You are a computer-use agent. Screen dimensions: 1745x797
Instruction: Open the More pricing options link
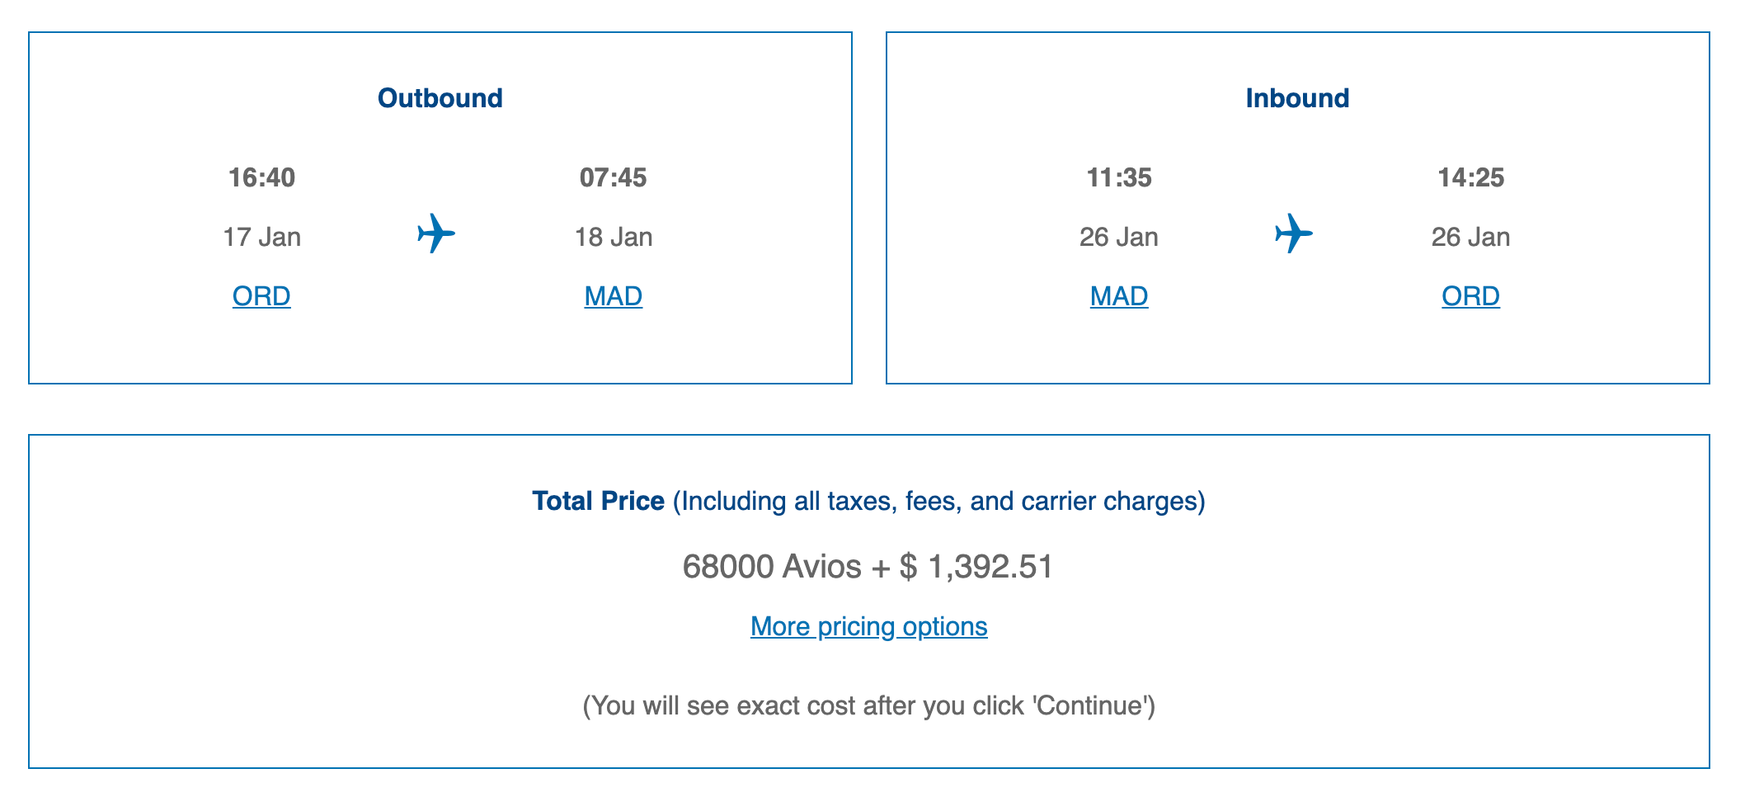(868, 626)
